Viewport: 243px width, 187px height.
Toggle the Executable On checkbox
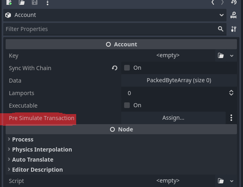click(x=127, y=105)
